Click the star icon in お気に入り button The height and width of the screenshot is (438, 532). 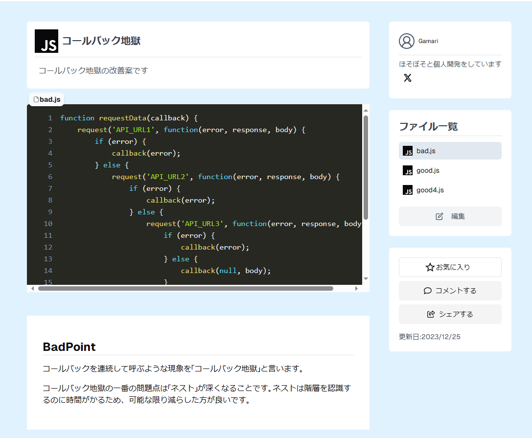[x=430, y=267]
